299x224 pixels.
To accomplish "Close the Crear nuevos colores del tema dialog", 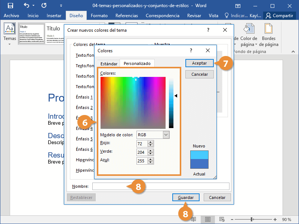I will 225,30.
